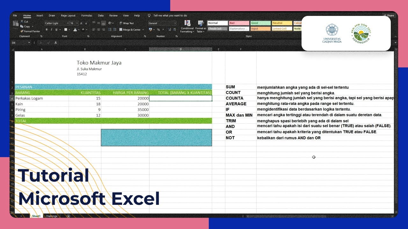Expand the Name Box dropdown arrow
This screenshot has width=408, height=229.
pos(29,43)
